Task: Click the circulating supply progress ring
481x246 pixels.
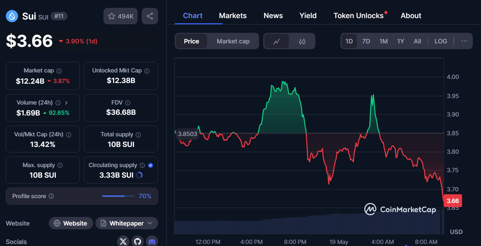Action: click(x=139, y=175)
